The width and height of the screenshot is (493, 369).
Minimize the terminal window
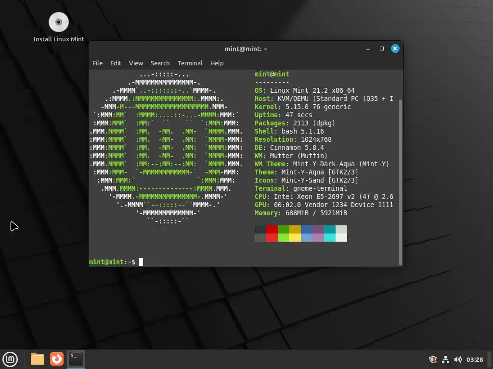(x=368, y=49)
